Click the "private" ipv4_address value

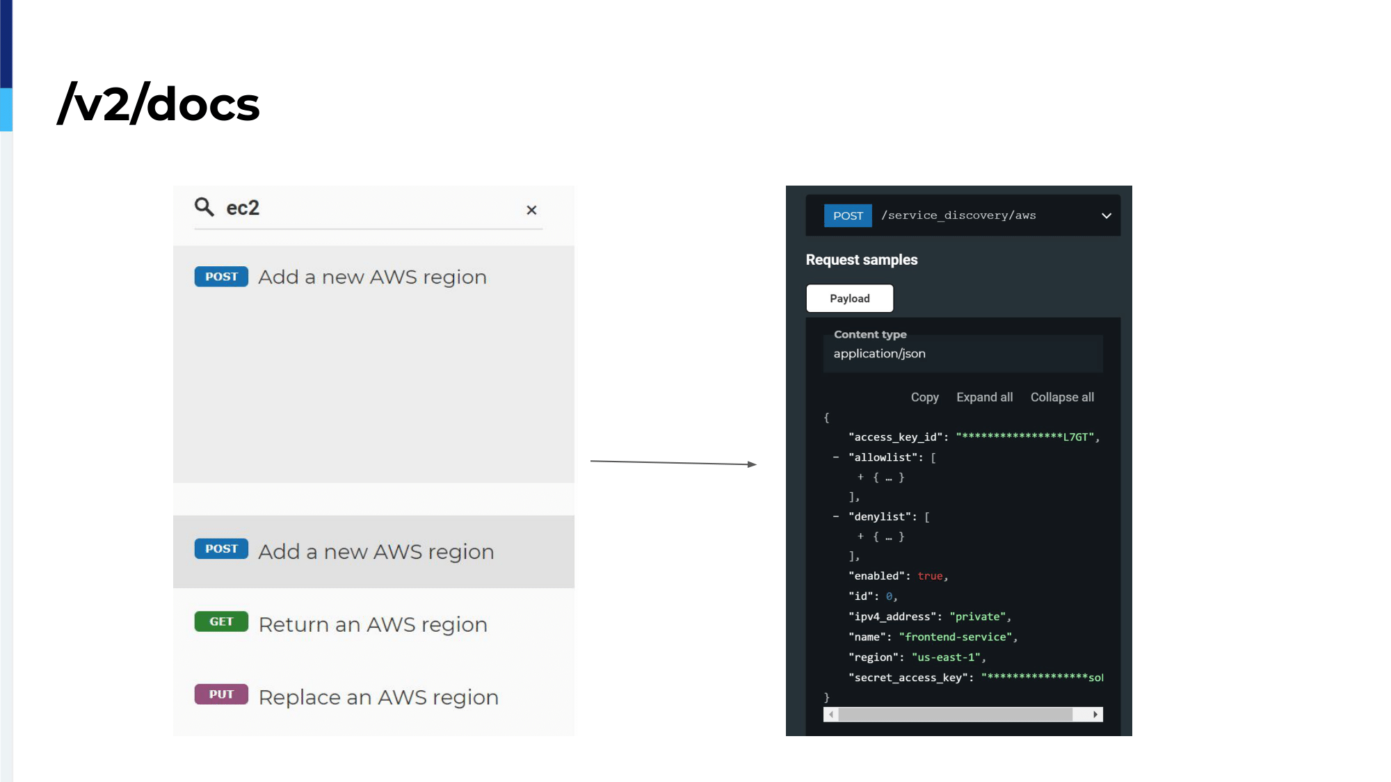pyautogui.click(x=978, y=617)
